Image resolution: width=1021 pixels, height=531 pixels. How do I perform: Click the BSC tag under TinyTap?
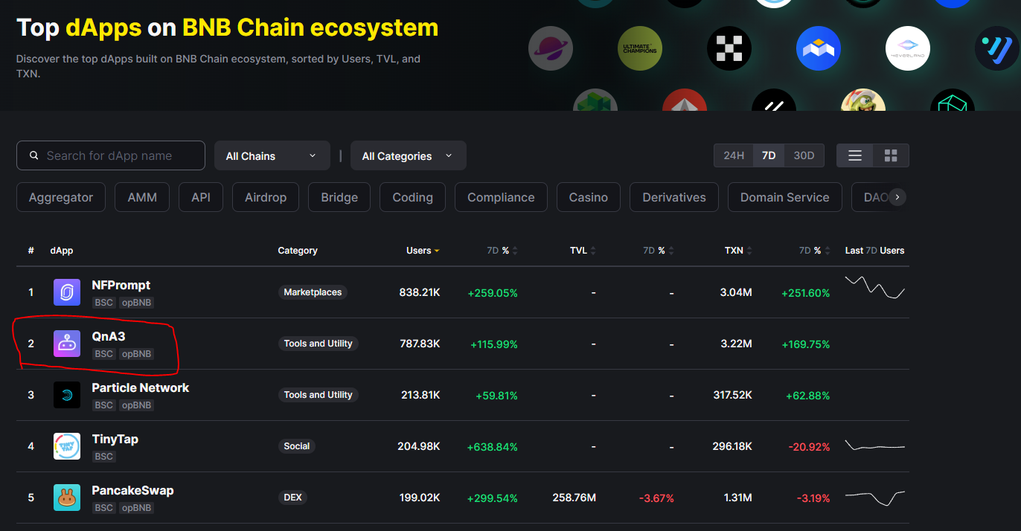coord(104,457)
